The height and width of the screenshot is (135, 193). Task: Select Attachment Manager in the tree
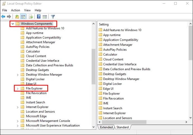pos(41,42)
